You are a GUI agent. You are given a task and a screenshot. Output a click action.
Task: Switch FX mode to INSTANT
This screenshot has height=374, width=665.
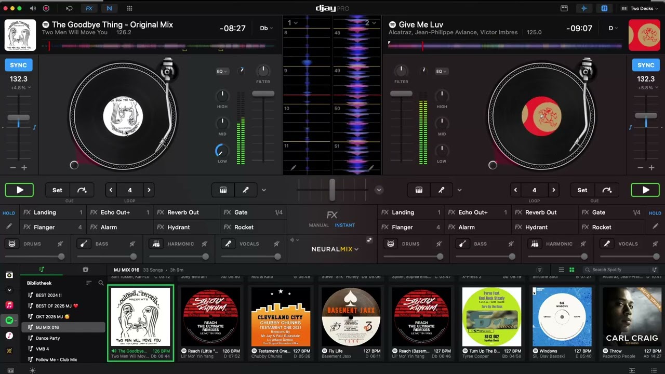click(x=345, y=225)
